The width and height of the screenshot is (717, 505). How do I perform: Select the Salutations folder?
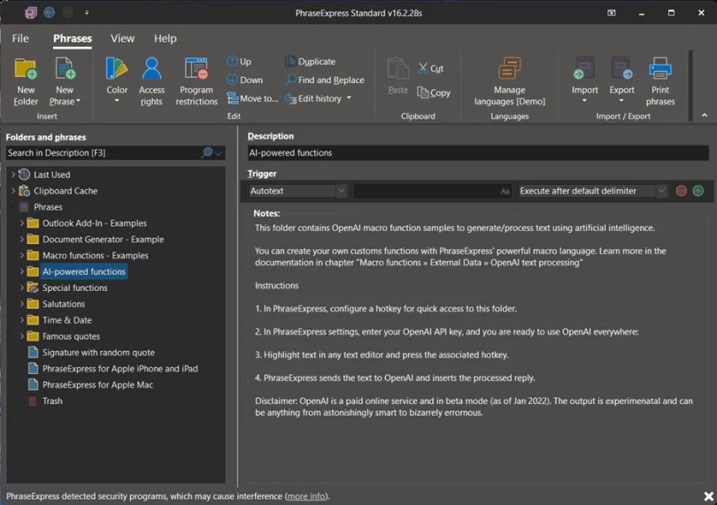[64, 304]
